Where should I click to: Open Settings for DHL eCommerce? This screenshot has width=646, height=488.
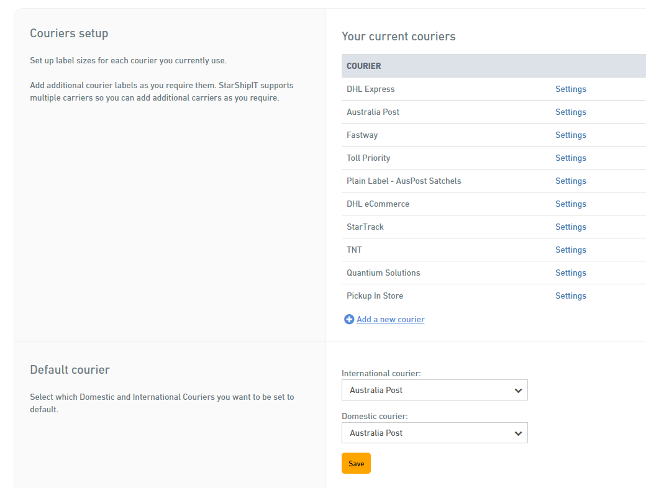(x=570, y=204)
